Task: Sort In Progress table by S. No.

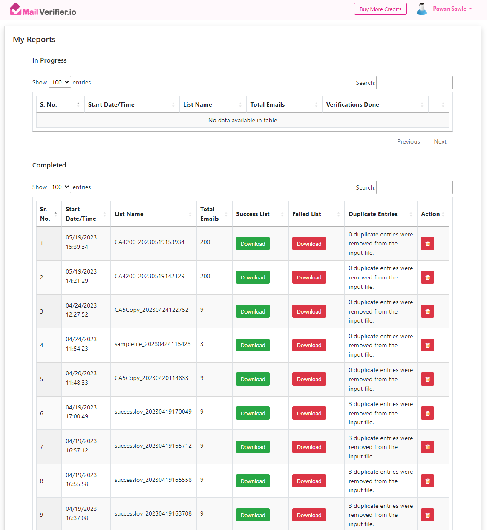Action: [60, 104]
